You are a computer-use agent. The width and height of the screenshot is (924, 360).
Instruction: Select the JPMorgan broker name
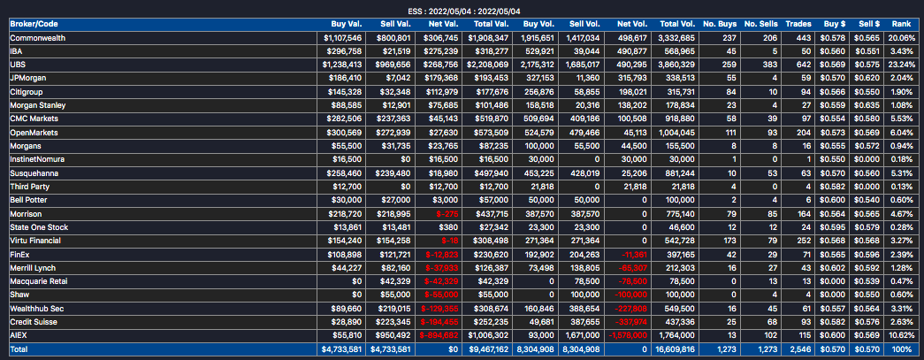tap(27, 79)
